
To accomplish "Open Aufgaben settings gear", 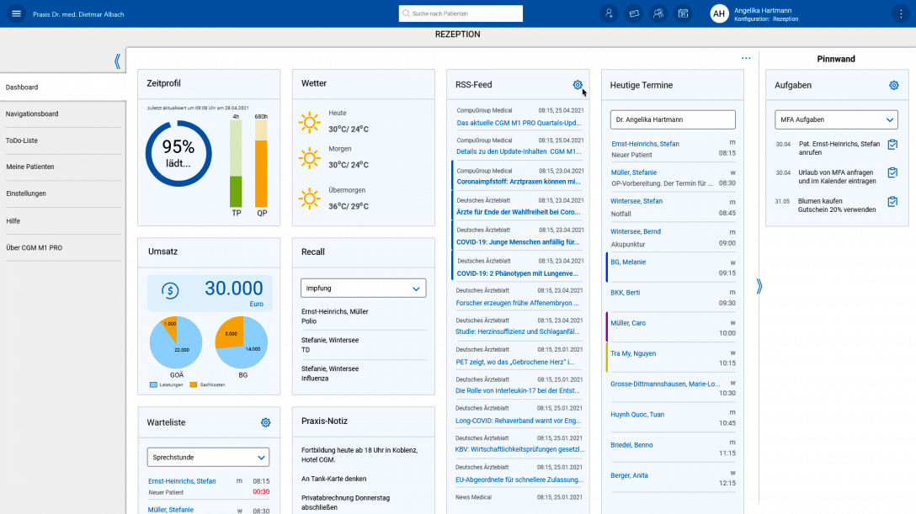I will click(894, 85).
